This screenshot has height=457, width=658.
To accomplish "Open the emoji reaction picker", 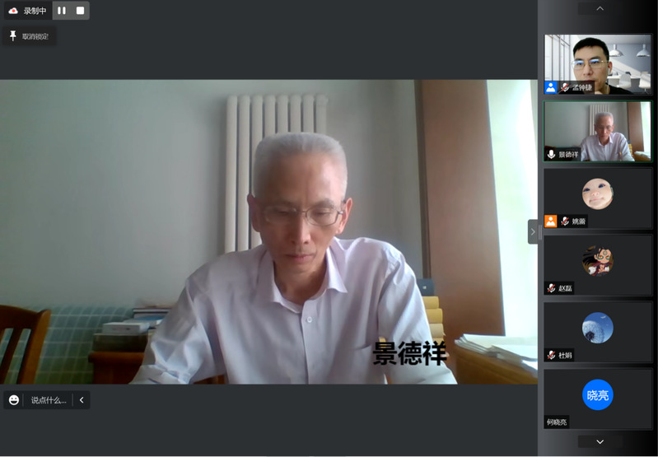I will tap(14, 400).
